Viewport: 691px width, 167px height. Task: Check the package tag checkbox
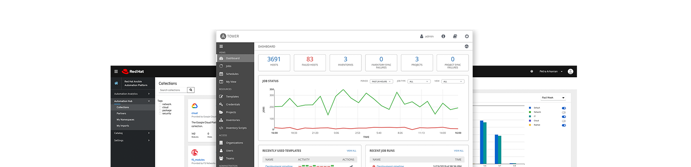tap(160, 110)
